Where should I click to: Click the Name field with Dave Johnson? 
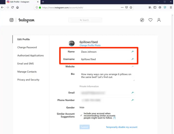[107, 52]
